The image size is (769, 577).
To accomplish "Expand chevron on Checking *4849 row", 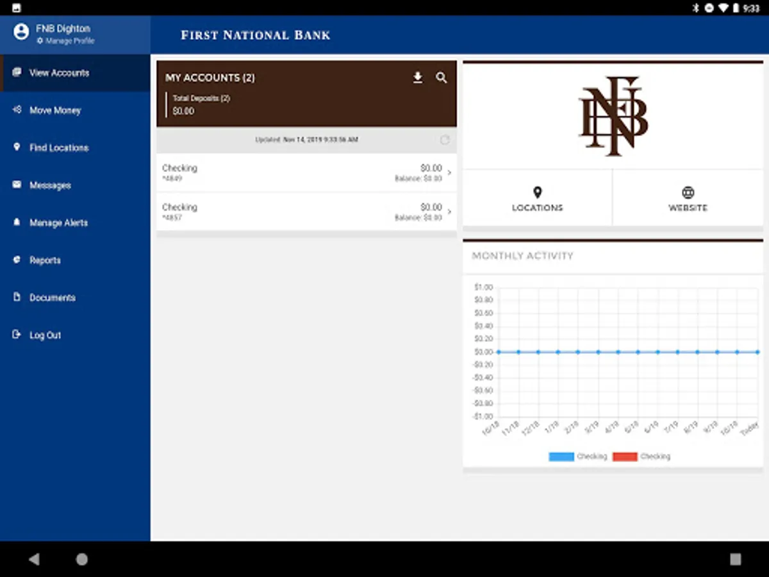I will (x=449, y=172).
